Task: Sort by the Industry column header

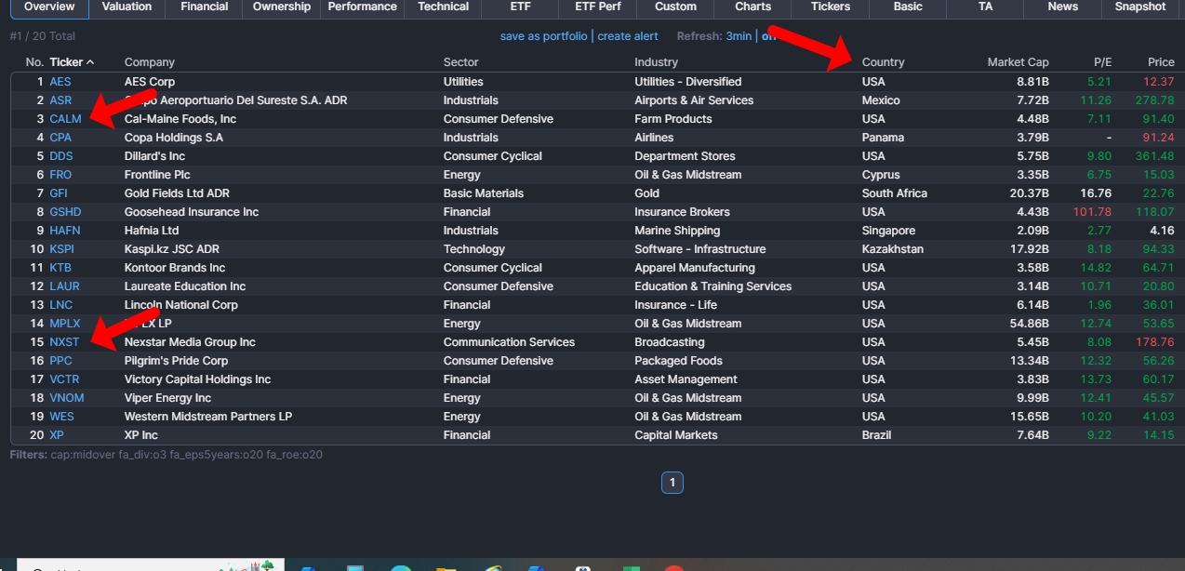Action: [x=657, y=62]
